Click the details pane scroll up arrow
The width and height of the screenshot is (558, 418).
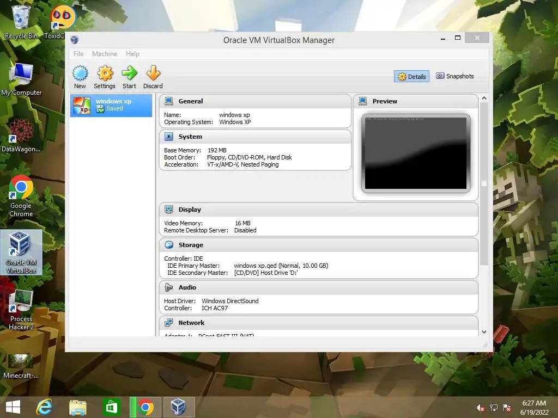(x=484, y=98)
